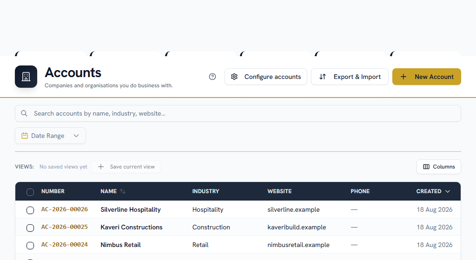The height and width of the screenshot is (260, 476).
Task: Click the No saved views yet text
Action: [63, 167]
